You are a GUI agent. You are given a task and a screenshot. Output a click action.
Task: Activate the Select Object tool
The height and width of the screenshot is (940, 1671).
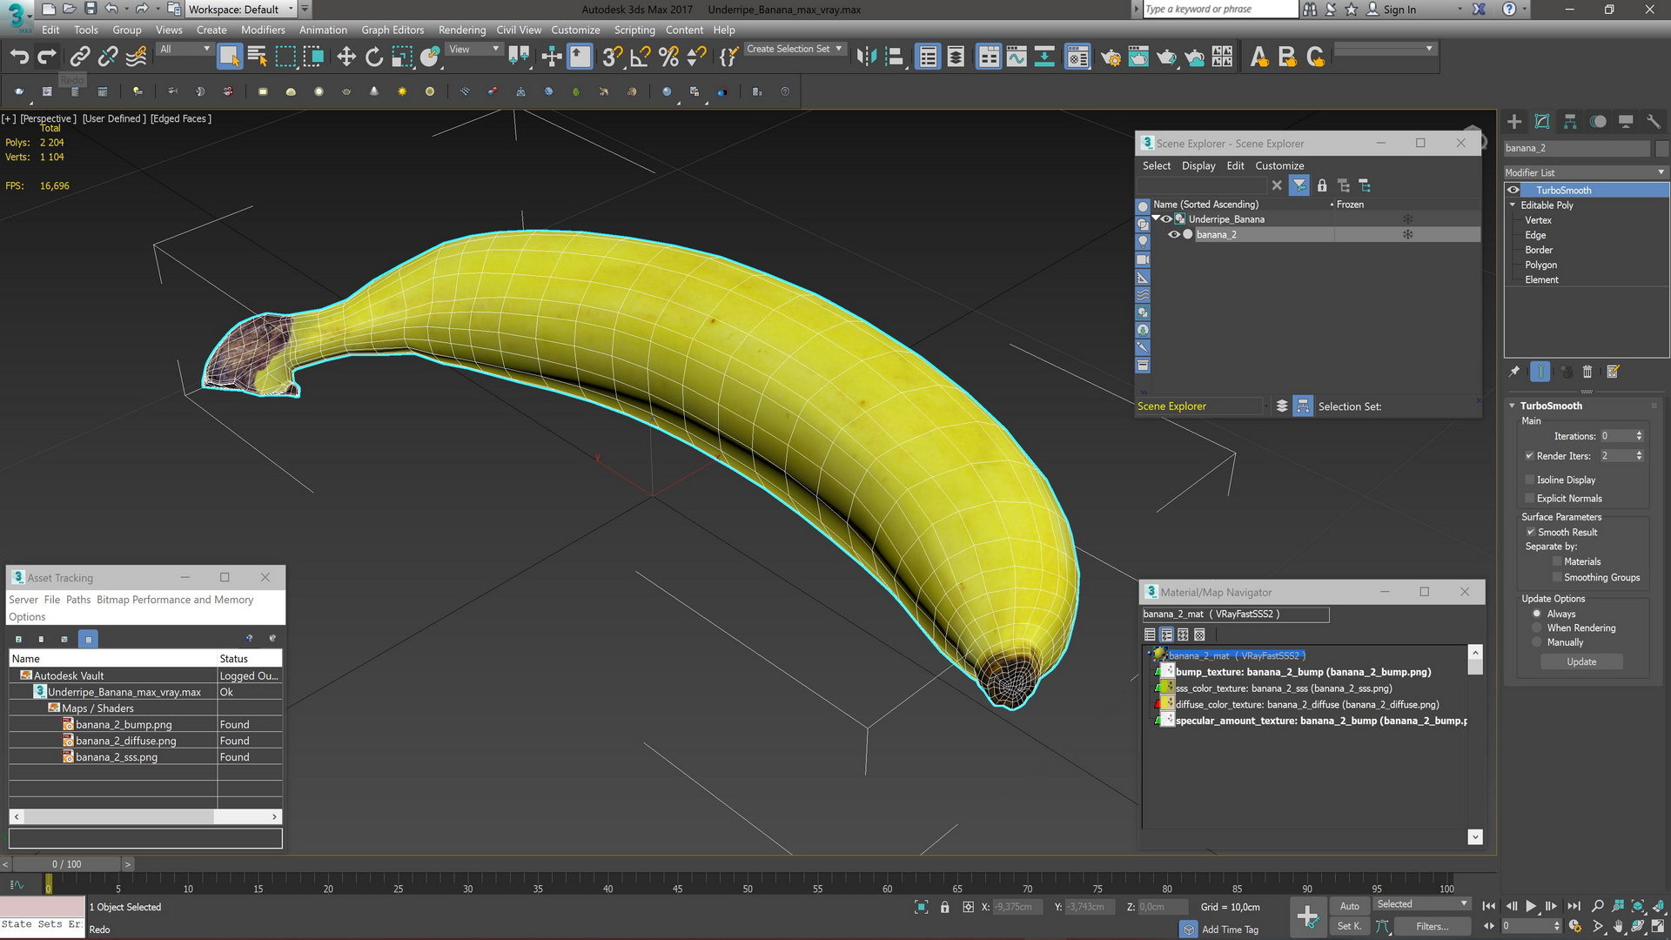229,57
